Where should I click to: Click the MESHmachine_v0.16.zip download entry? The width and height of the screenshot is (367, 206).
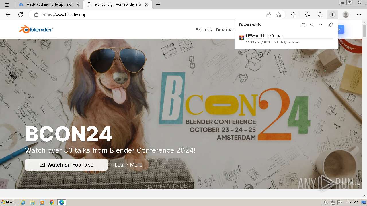(286, 39)
